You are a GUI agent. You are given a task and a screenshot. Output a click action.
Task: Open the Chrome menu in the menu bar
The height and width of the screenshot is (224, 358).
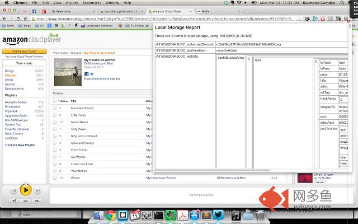[20, 3]
